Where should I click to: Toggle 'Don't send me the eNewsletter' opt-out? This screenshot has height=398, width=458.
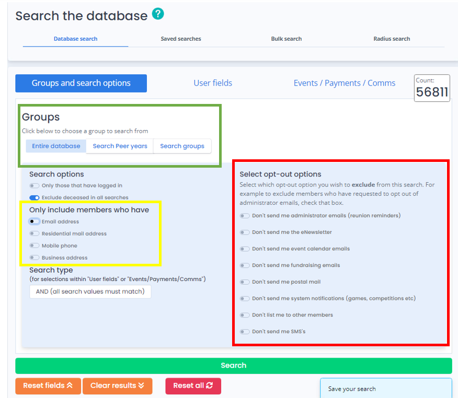[245, 232]
